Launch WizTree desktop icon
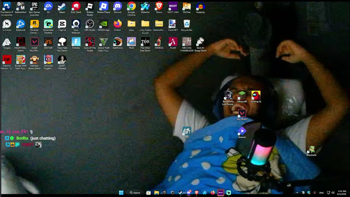This screenshot has height=197, width=350. coord(187,8)
